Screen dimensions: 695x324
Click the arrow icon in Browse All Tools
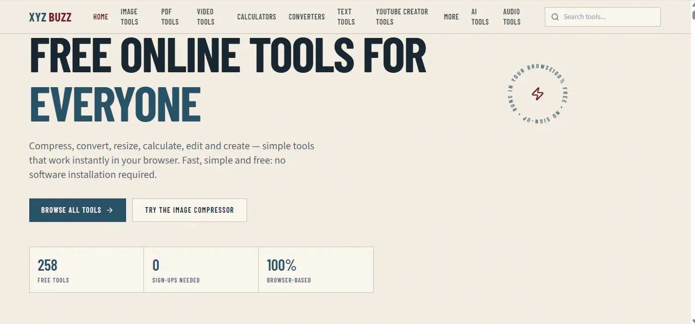pyautogui.click(x=110, y=210)
